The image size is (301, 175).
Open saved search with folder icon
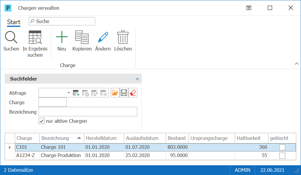click(x=115, y=93)
